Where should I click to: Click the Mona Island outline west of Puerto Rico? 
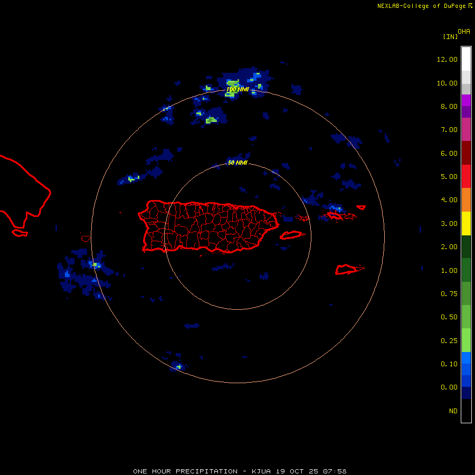(x=85, y=239)
